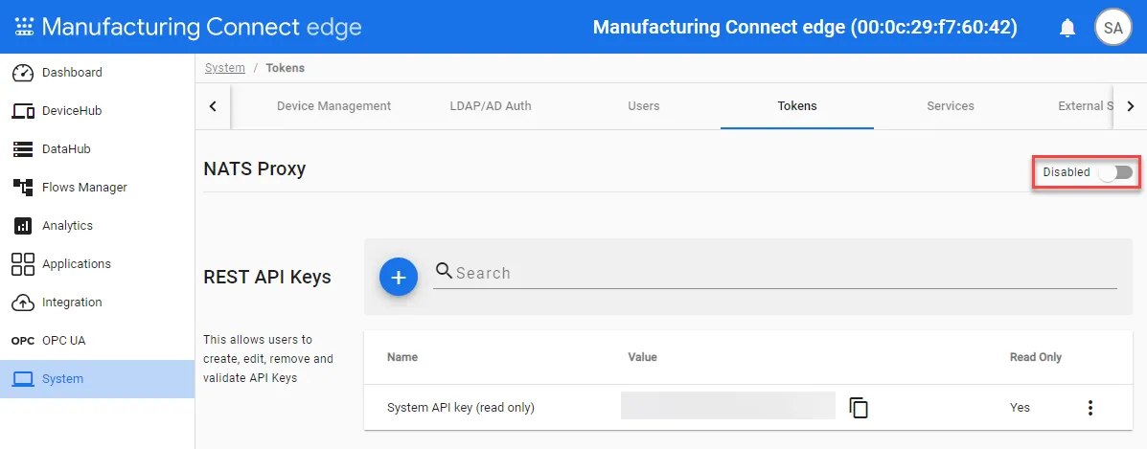Click the Name column header
Screen dimensions: 1147x449
[402, 357]
